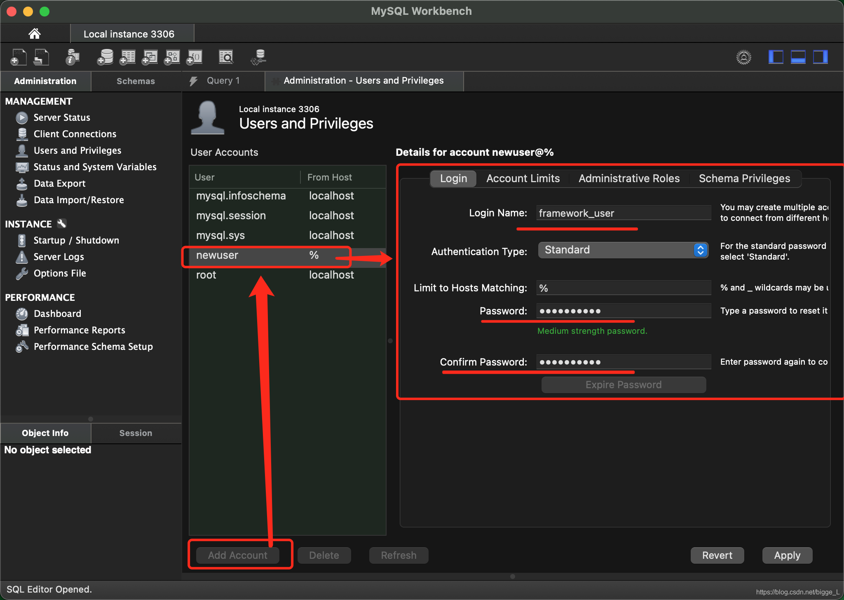The image size is (844, 600).
Task: Open the performance Dashboard
Action: tap(57, 314)
